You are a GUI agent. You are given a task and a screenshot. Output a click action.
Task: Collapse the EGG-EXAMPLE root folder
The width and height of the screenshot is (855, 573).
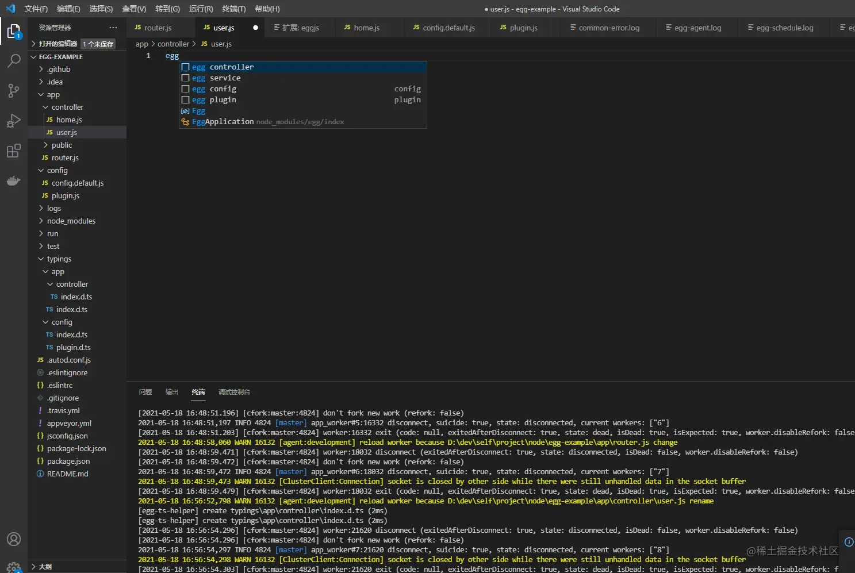(x=78, y=57)
